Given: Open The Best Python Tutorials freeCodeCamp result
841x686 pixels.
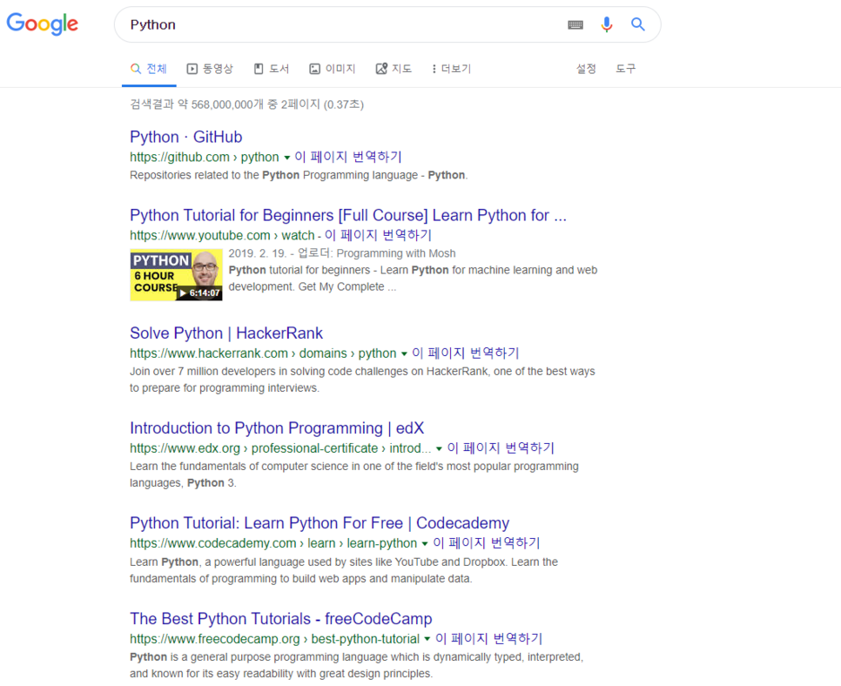Looking at the screenshot, I should coord(281,618).
